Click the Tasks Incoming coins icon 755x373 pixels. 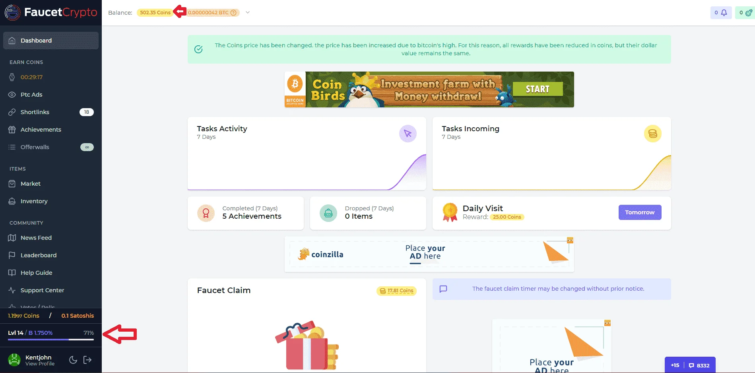[653, 134]
